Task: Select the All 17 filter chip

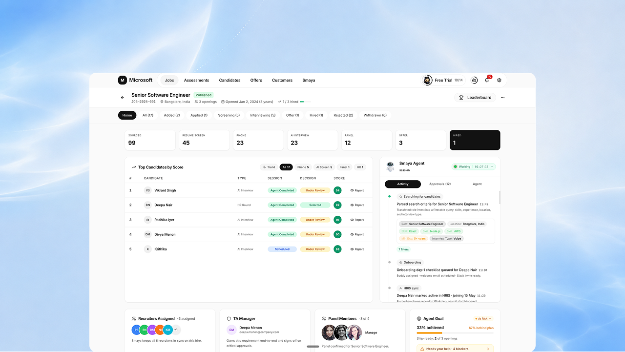Action: point(286,167)
